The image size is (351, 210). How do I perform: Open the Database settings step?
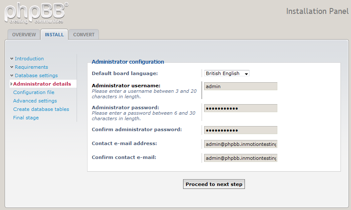(x=36, y=75)
